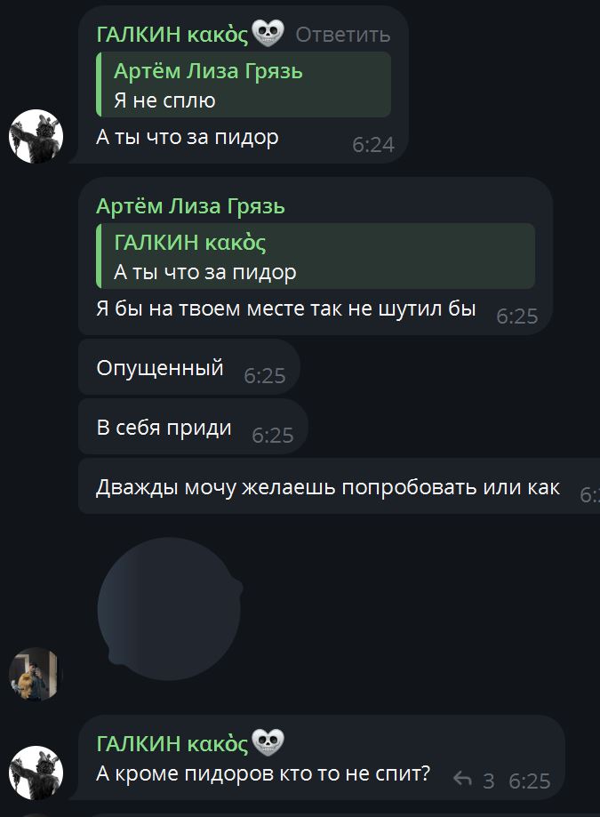Image resolution: width=600 pixels, height=817 pixels.
Task: Click the reply arrow icon with count 3
Action: 462,780
